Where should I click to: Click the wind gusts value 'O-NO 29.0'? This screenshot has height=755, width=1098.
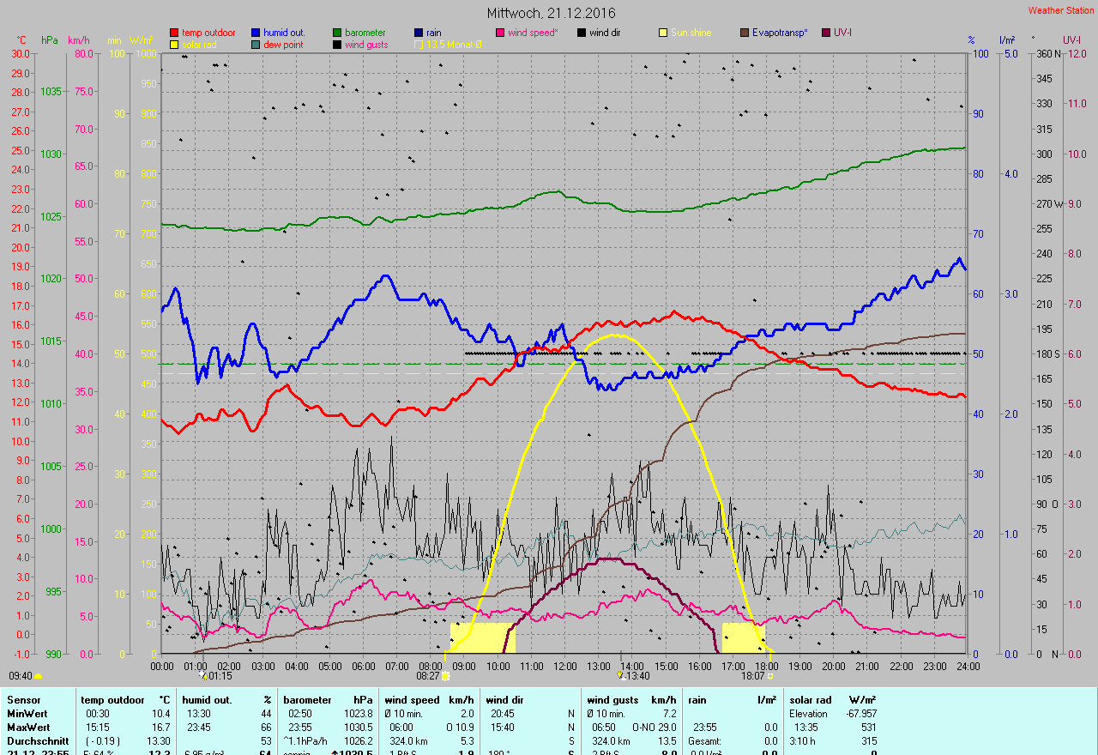(x=655, y=728)
